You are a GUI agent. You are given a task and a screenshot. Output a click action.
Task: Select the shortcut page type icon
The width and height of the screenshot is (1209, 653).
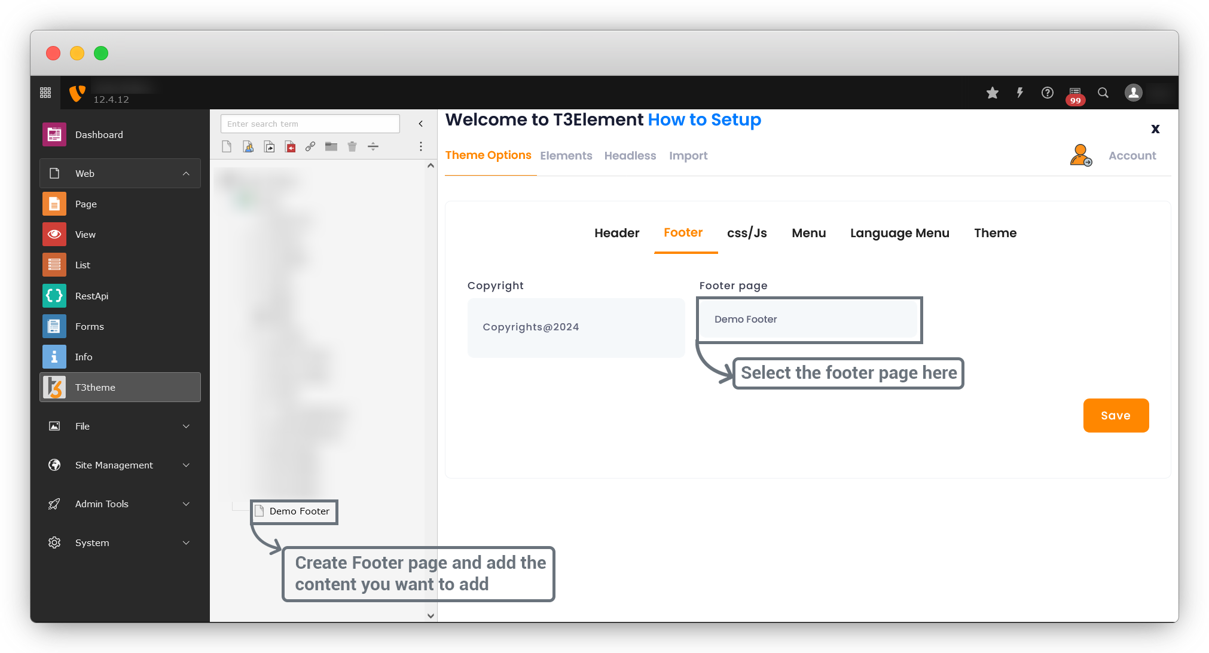point(270,146)
